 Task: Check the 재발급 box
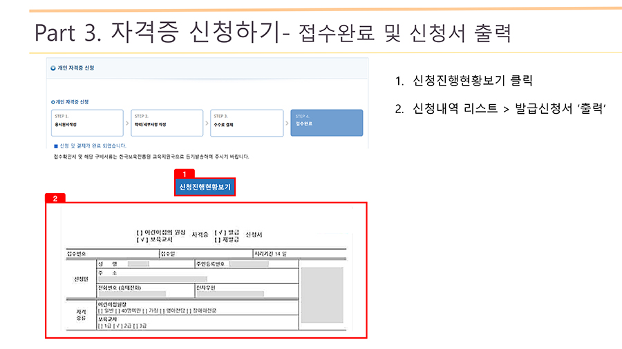tap(218, 240)
